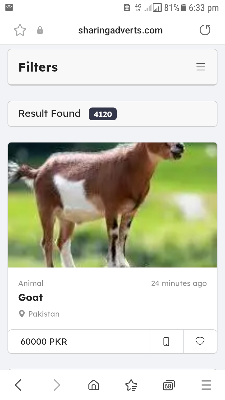Viewport: 225px width, 400px height.
Task: Open the goat photo thumbnail
Action: pyautogui.click(x=112, y=205)
